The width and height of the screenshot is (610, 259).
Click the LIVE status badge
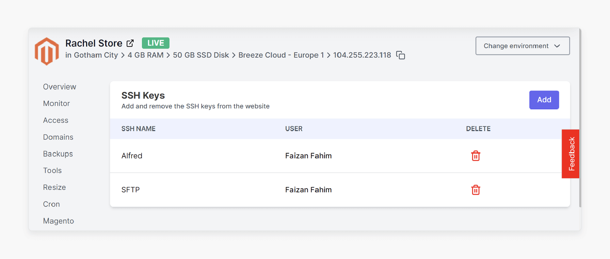coord(156,43)
